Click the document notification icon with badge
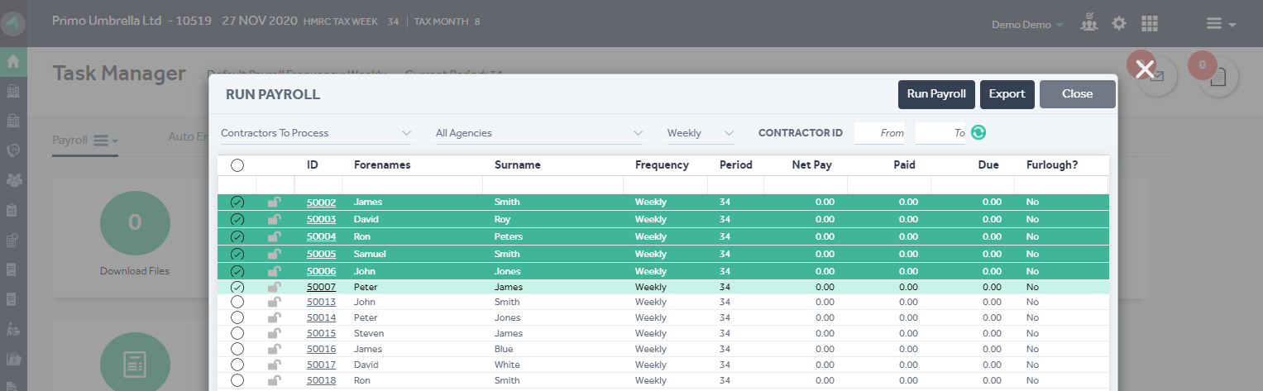Image resolution: width=1263 pixels, height=391 pixels. (x=1219, y=76)
